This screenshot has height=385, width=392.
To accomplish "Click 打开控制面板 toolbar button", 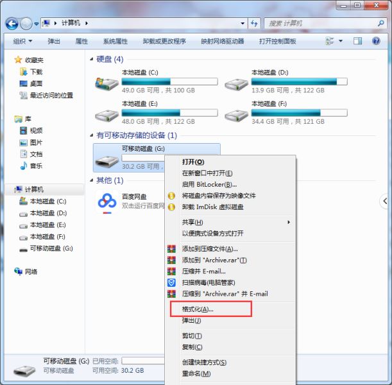I will [x=278, y=41].
